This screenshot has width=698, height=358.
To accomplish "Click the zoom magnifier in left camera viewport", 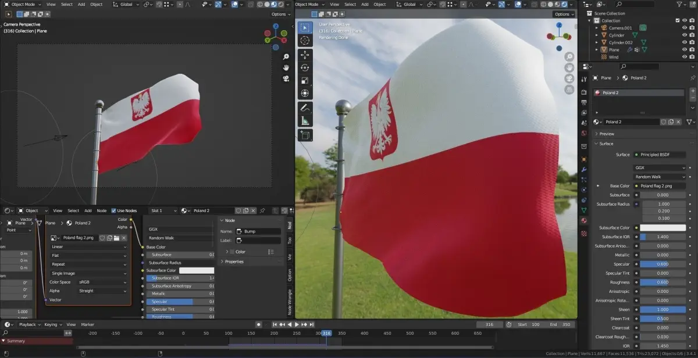I will [x=286, y=57].
